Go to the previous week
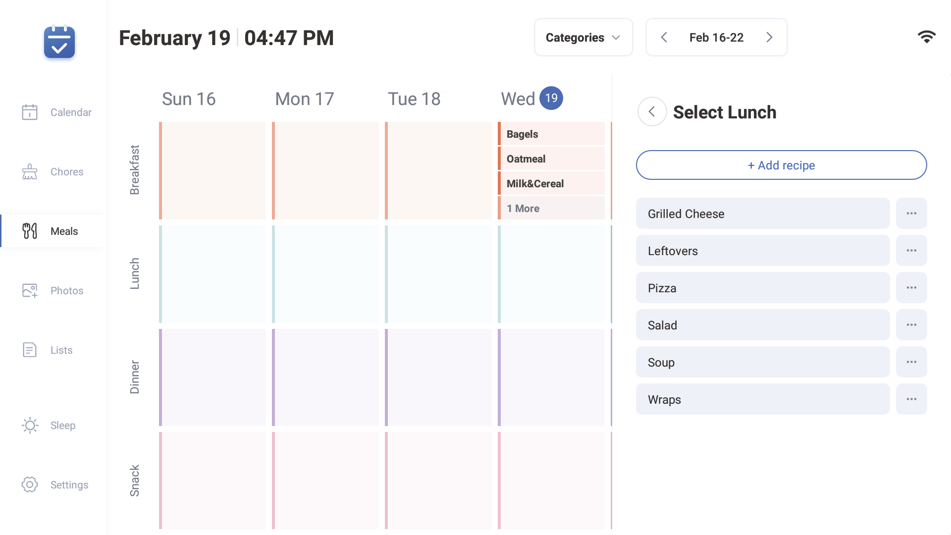This screenshot has height=535, width=951. (664, 37)
